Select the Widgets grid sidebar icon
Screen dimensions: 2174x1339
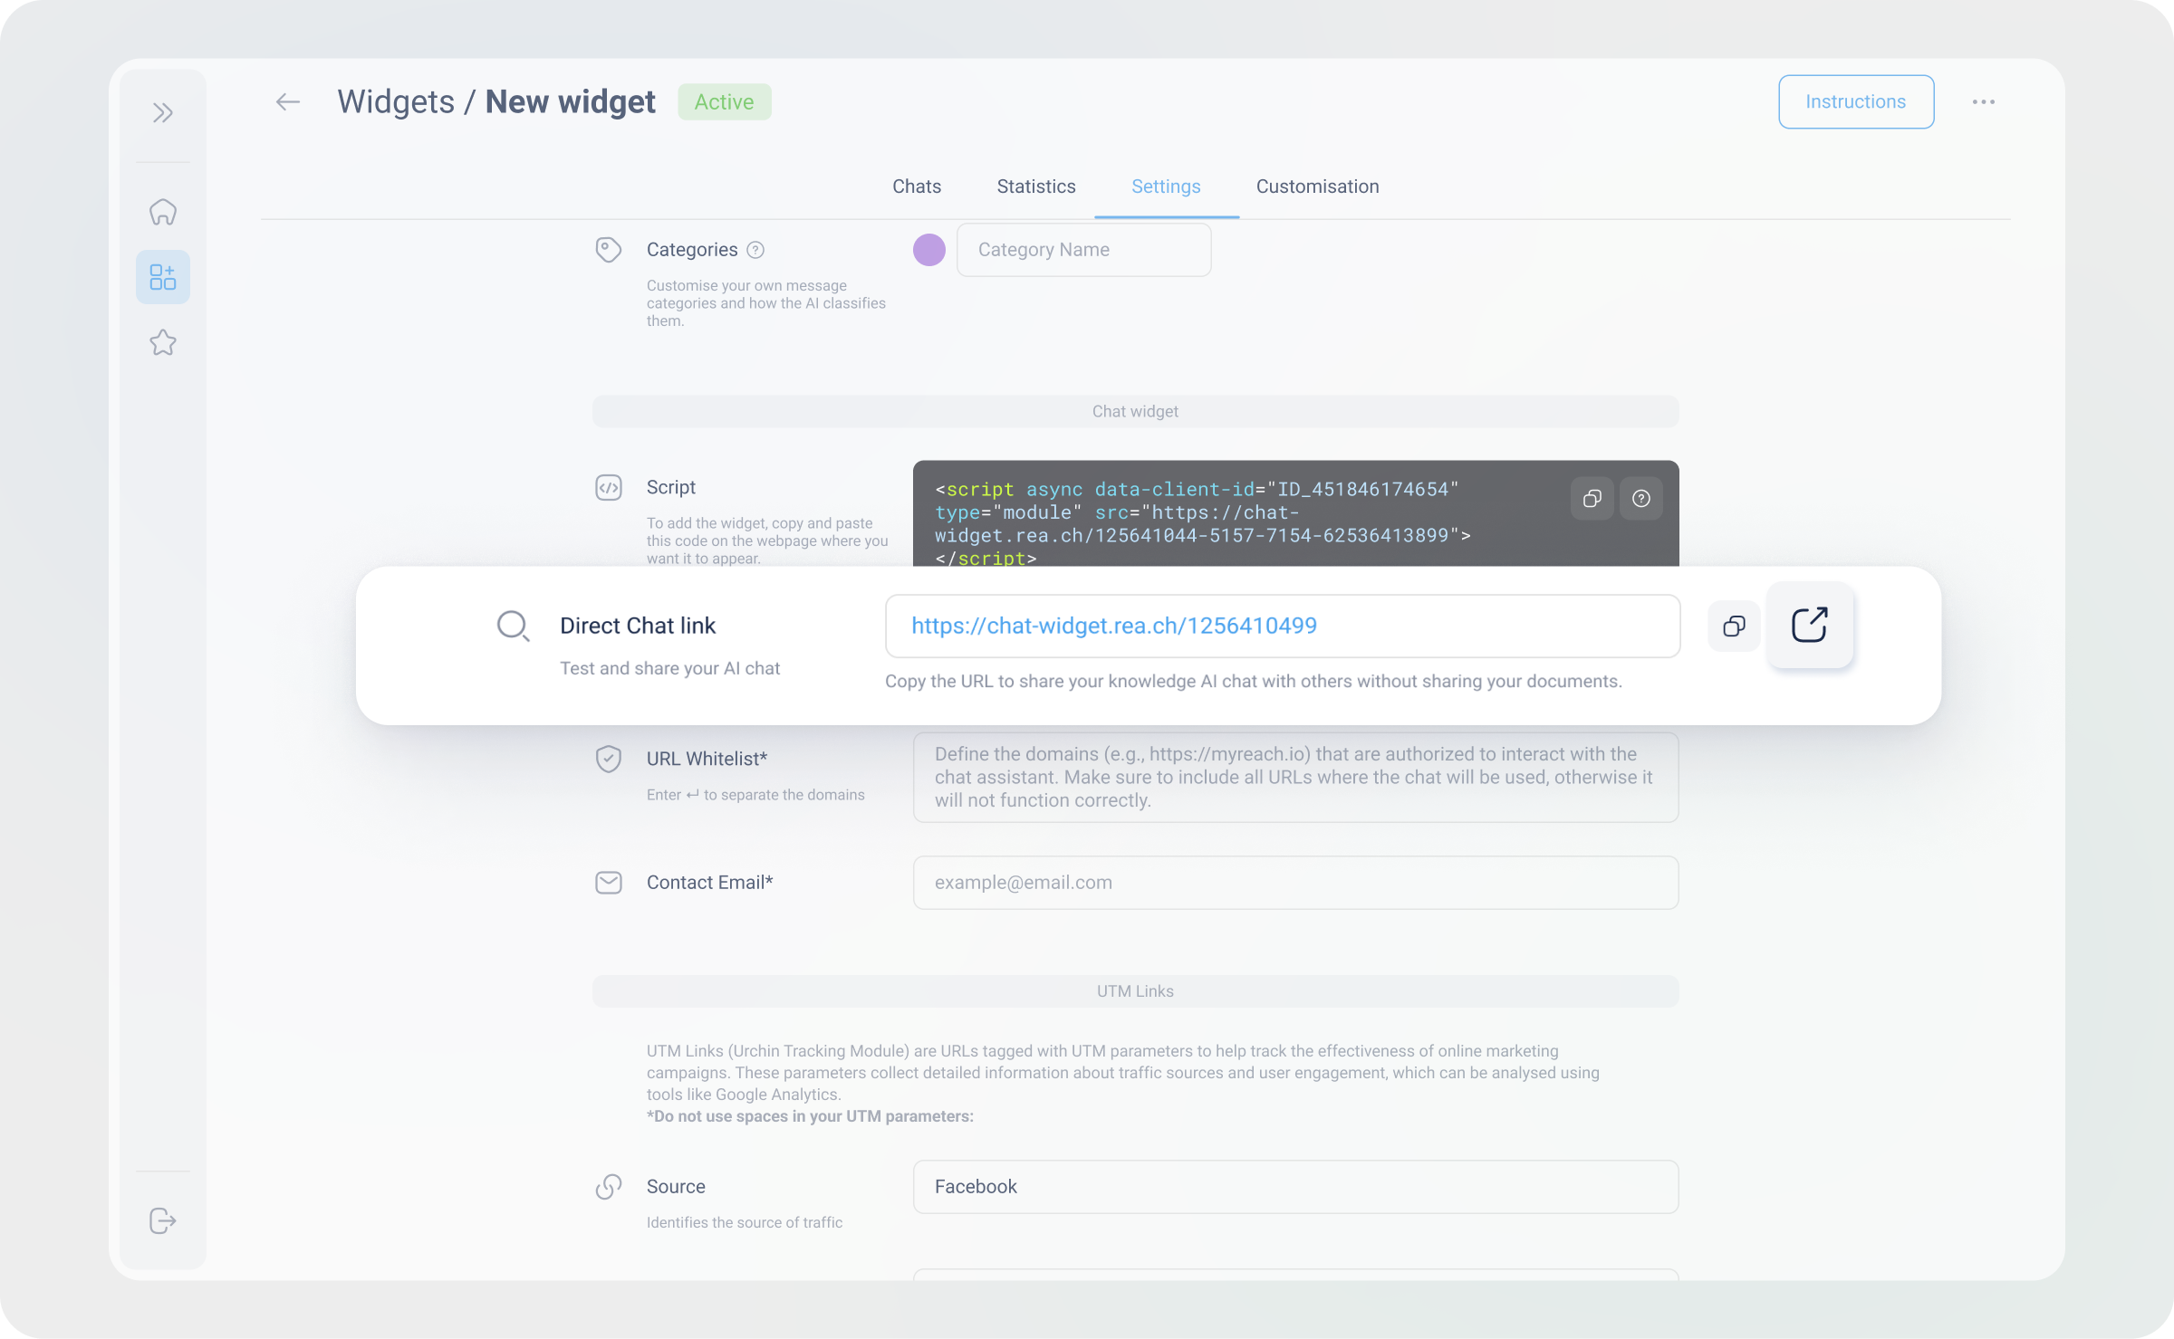(x=163, y=277)
